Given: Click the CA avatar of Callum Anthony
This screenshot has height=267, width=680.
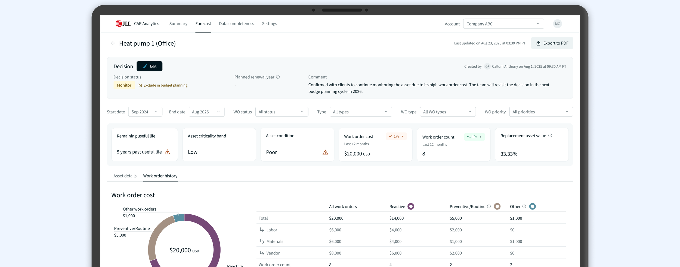Looking at the screenshot, I should [487, 66].
